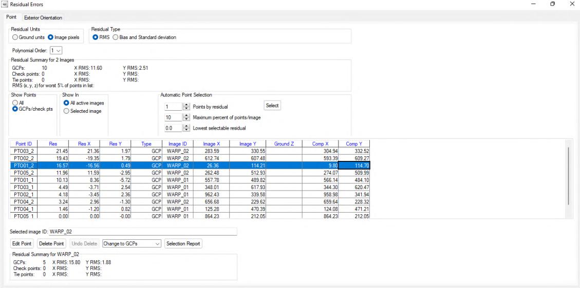Select row PTO03_1 in table
The height and width of the screenshot is (288, 580).
pos(190,188)
